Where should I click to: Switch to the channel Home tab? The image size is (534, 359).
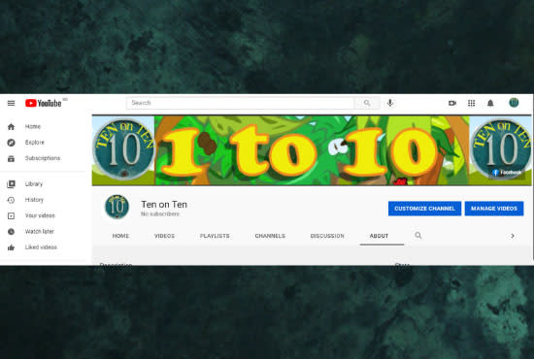click(x=120, y=236)
